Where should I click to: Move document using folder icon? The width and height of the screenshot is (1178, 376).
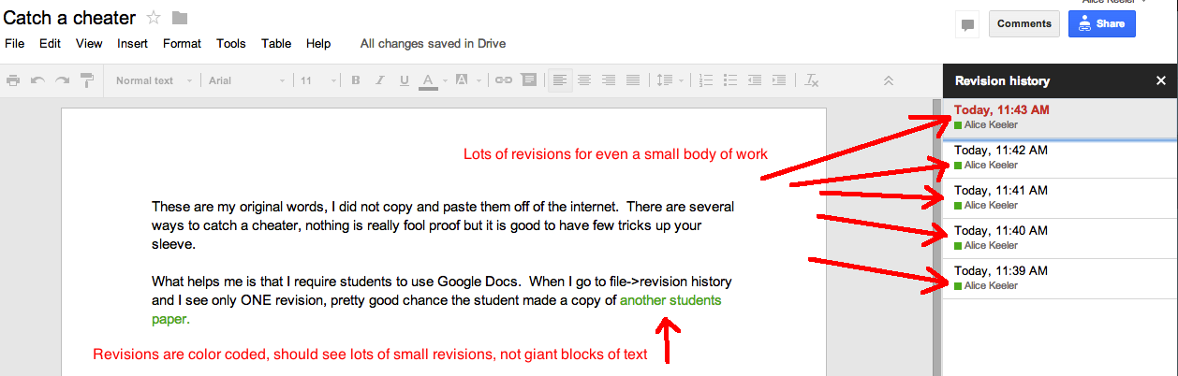[180, 18]
